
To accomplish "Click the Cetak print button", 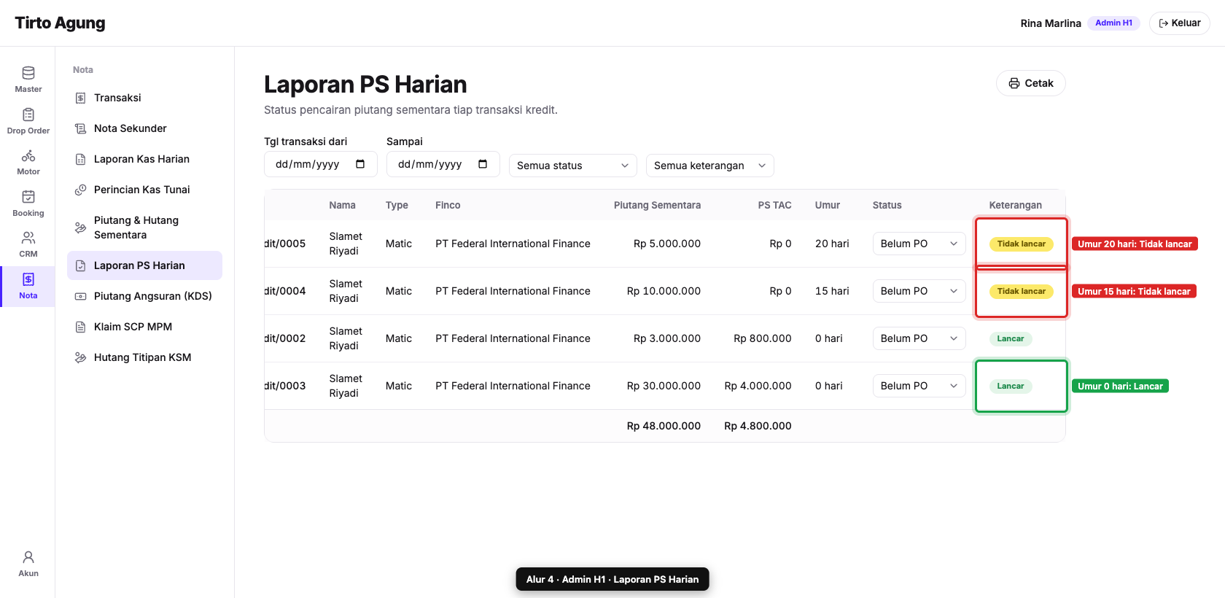I will coord(1031,83).
